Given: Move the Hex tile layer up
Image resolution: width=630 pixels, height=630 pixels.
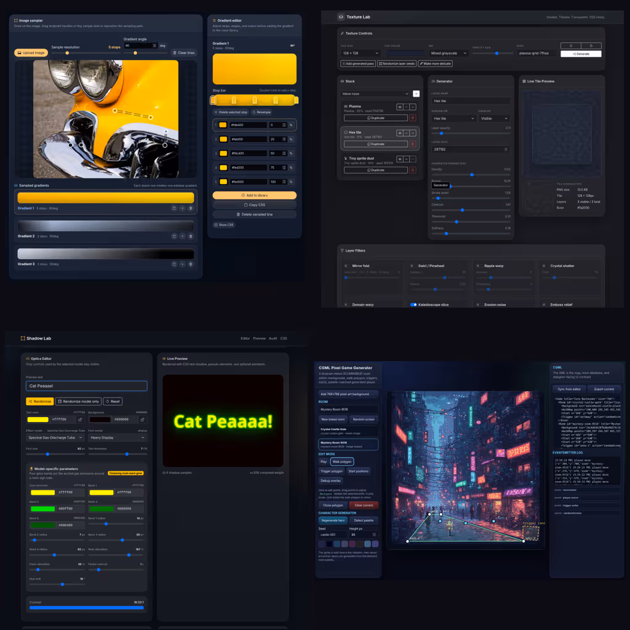Looking at the screenshot, I should point(406,133).
